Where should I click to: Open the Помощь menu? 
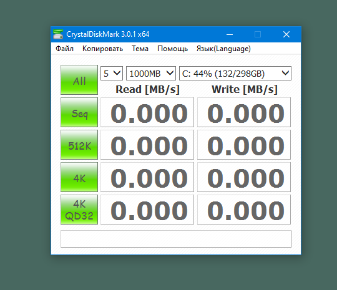(172, 49)
